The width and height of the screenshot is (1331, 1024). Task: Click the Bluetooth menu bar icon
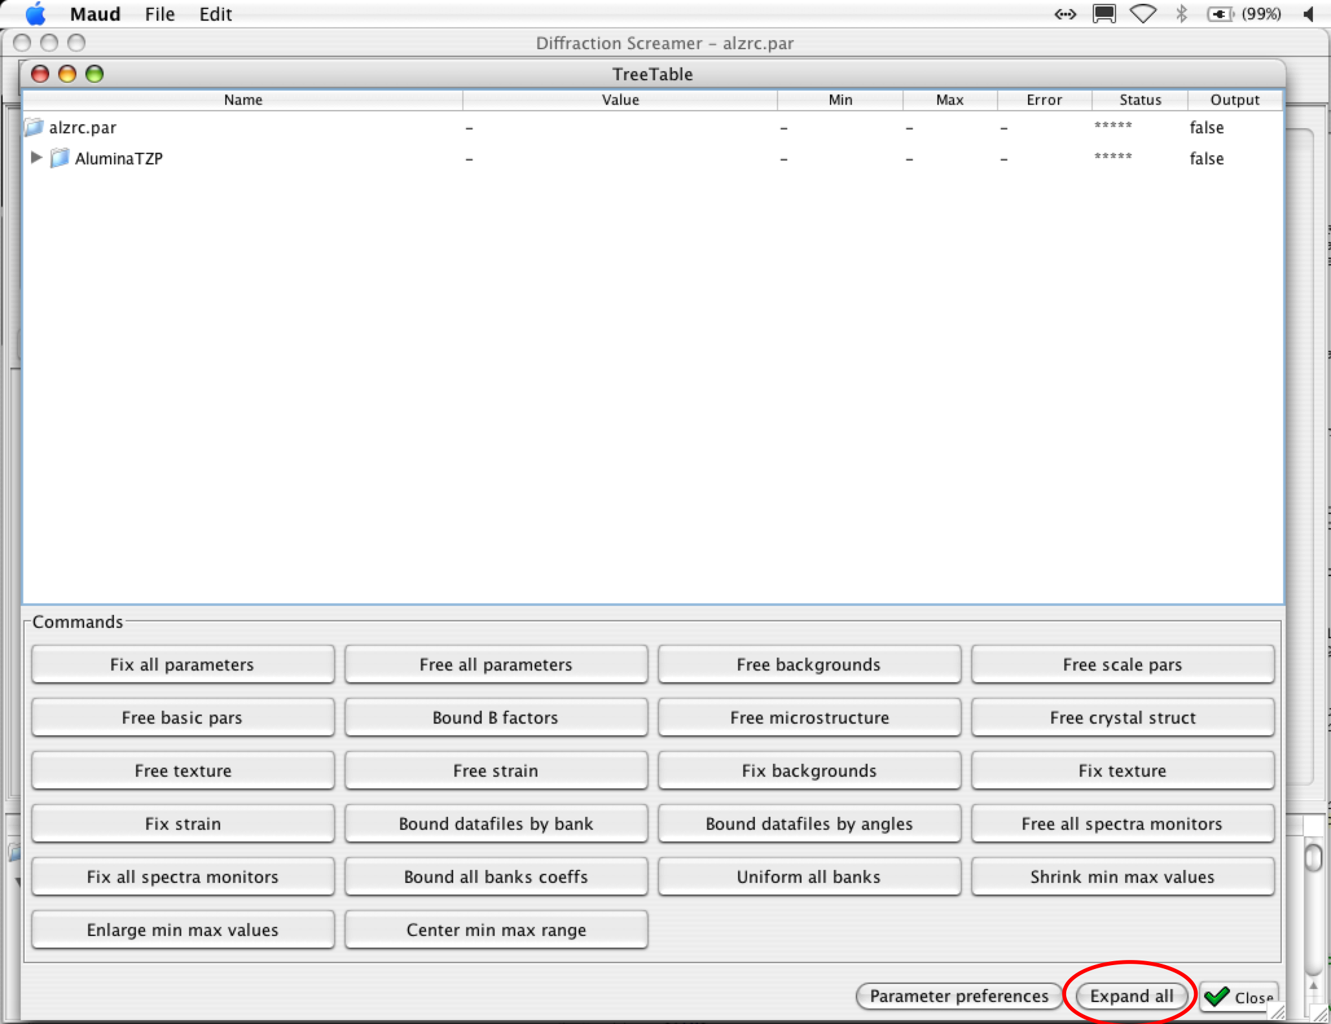click(x=1181, y=14)
